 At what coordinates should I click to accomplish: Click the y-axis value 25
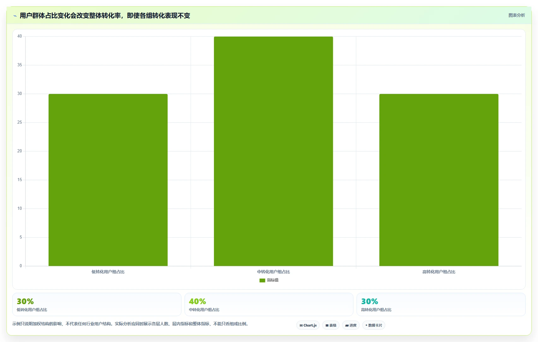(x=20, y=122)
